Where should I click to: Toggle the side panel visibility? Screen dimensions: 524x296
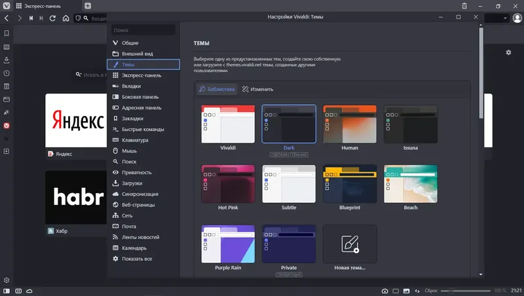7,291
